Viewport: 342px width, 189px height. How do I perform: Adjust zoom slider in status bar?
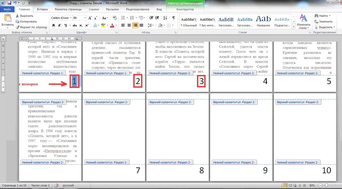(x=326, y=185)
